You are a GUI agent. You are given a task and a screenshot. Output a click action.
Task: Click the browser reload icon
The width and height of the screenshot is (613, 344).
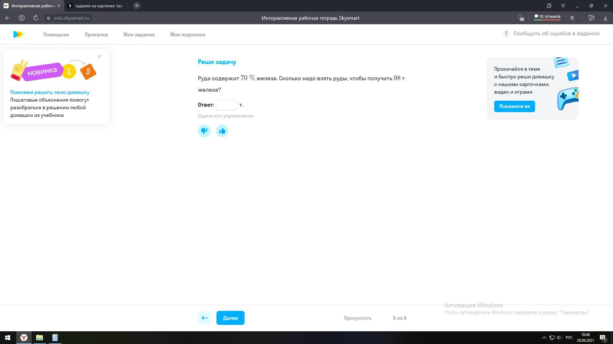click(x=36, y=18)
